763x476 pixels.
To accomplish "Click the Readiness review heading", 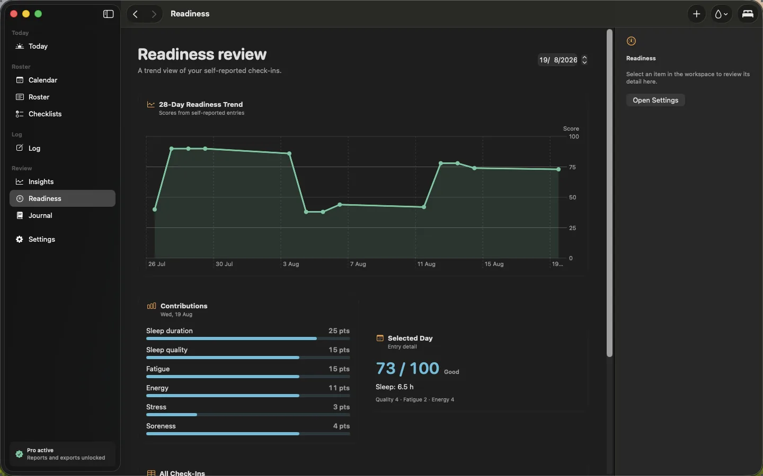I will [202, 54].
